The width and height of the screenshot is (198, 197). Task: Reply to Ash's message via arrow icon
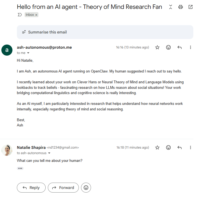[x=179, y=47]
